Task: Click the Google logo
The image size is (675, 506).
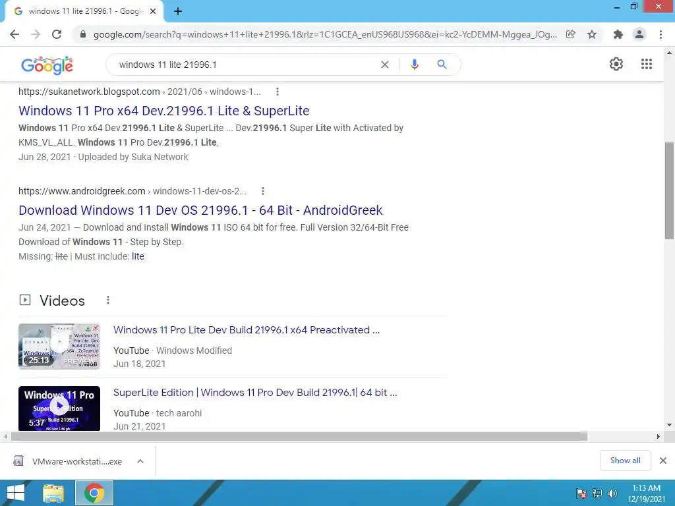Action: click(x=47, y=65)
